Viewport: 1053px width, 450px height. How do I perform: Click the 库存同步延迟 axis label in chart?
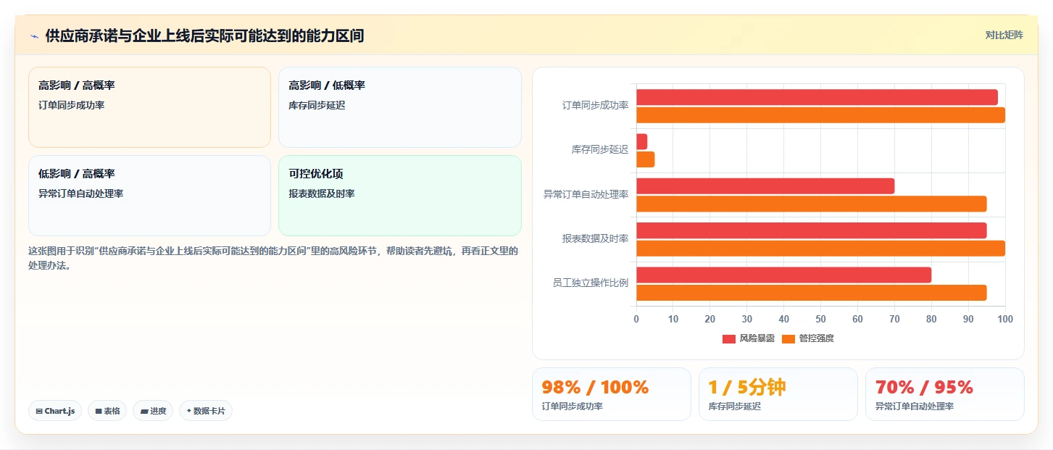click(600, 150)
